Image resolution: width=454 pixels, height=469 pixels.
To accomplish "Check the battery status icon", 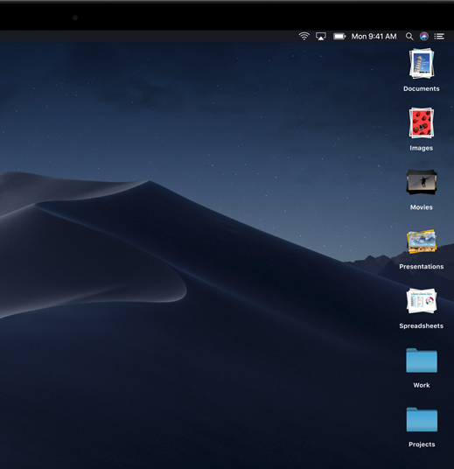I will pos(339,37).
